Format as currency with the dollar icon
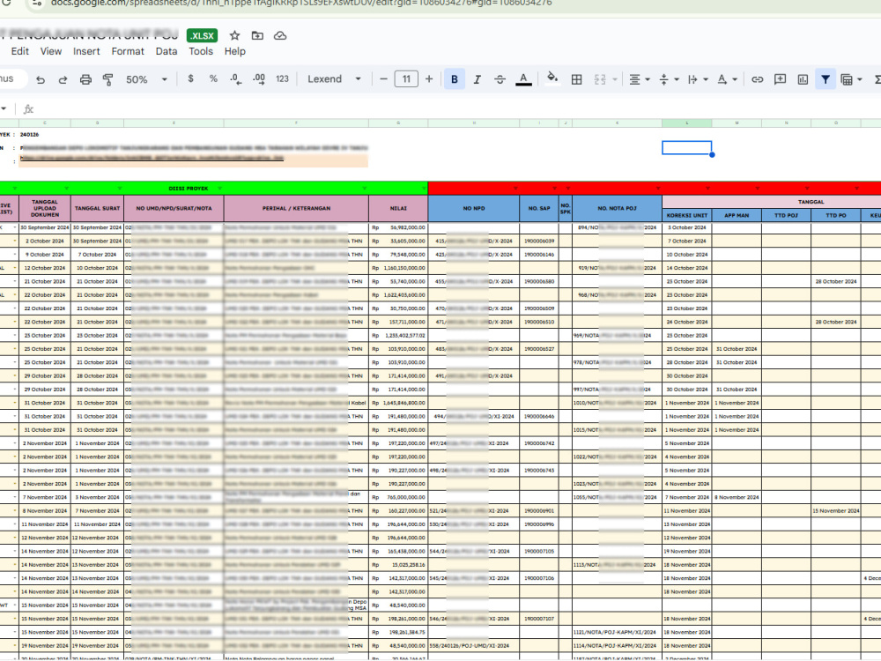The image size is (881, 661). [191, 79]
